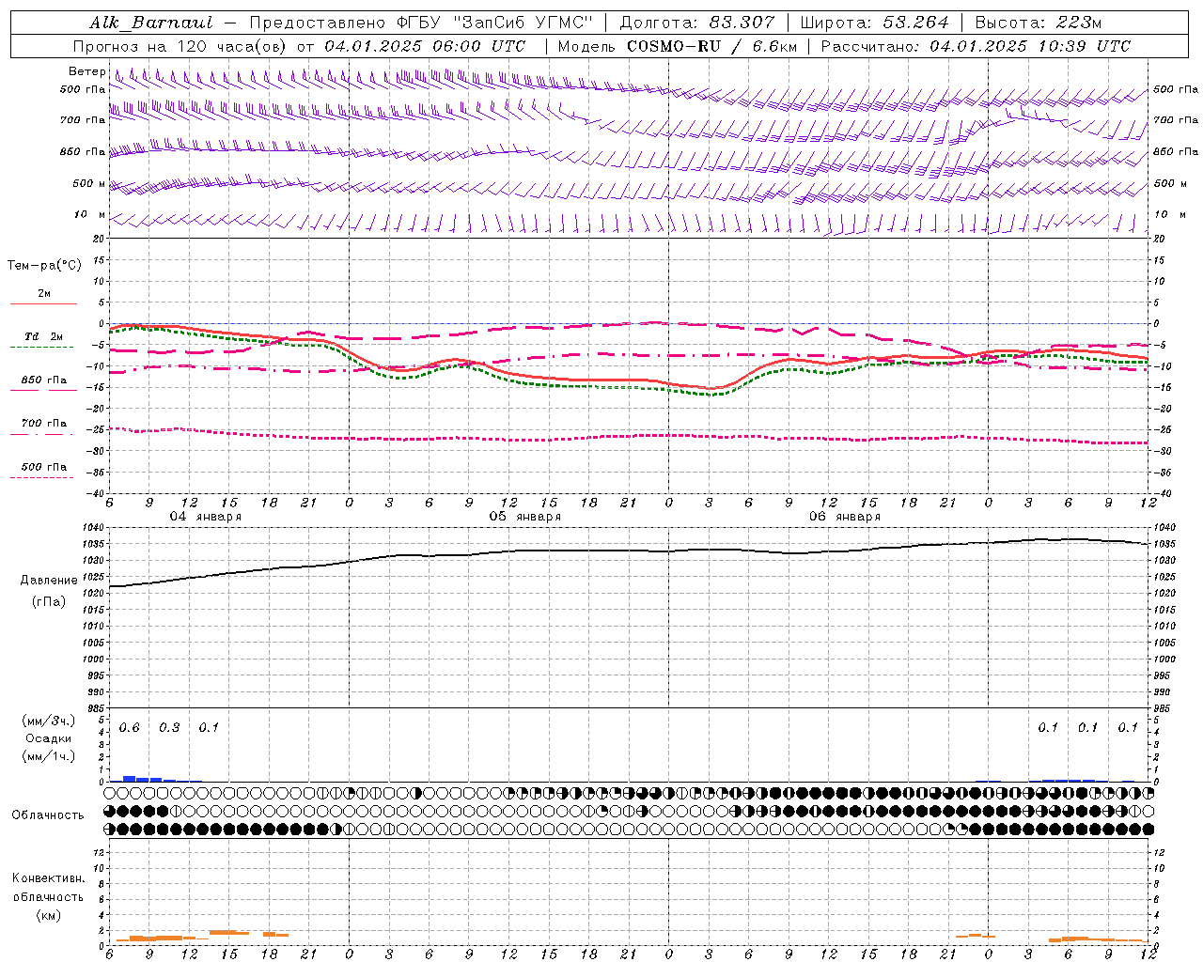1203x962 pixels.
Task: Click the Давление pressure panel label
Action: click(x=49, y=581)
